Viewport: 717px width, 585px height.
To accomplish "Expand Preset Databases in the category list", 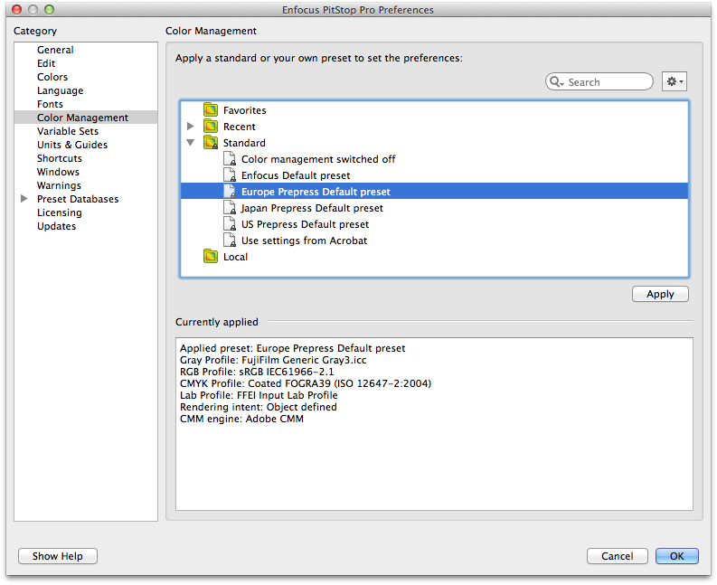I will tap(24, 199).
